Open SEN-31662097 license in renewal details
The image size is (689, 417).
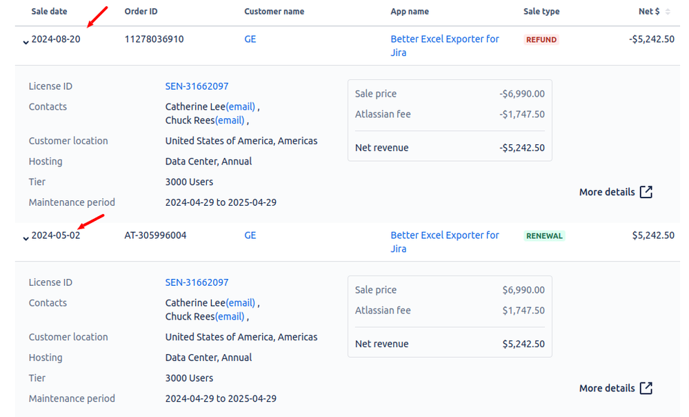click(x=197, y=282)
